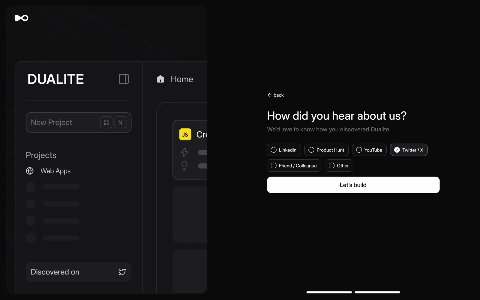480x300 pixels.
Task: Toggle the sidebar panel icon beside DUALITE
Action: pyautogui.click(x=124, y=79)
